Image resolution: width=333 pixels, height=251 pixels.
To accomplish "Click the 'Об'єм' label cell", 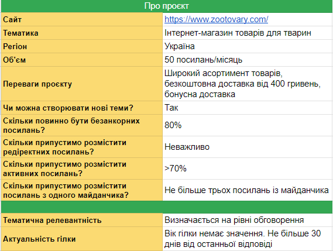I will pos(82,60).
